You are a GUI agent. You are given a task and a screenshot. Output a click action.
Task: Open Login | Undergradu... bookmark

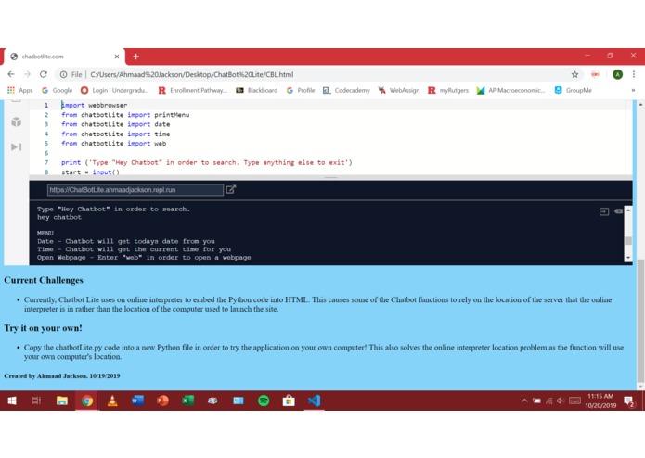click(x=114, y=90)
